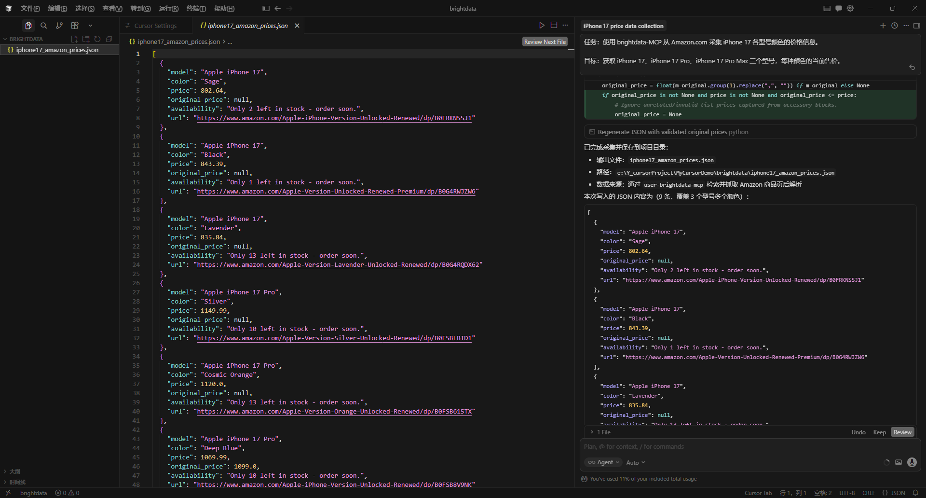Toggle the primary sidebar from title bar
The image size is (926, 498).
pos(266,8)
